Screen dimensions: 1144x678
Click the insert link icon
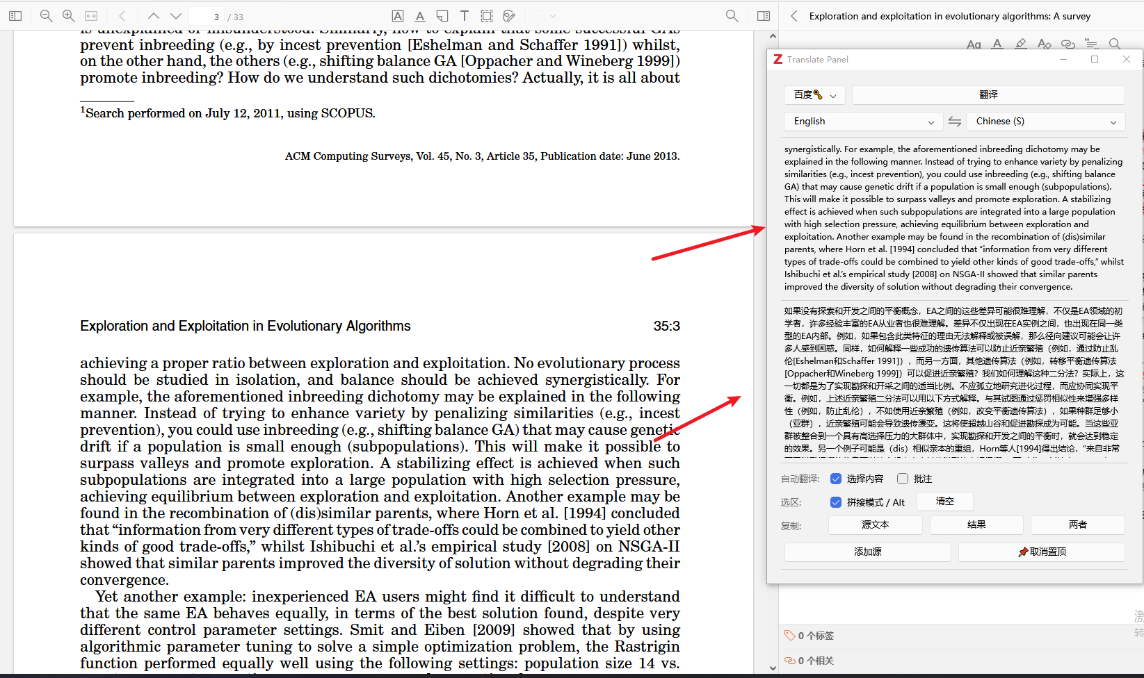(x=1068, y=44)
